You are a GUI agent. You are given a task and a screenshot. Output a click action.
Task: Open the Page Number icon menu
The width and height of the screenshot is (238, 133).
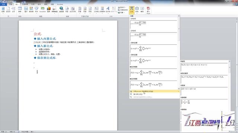tap(90, 10)
